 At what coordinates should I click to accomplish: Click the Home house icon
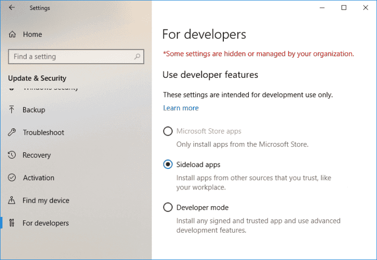[12, 34]
